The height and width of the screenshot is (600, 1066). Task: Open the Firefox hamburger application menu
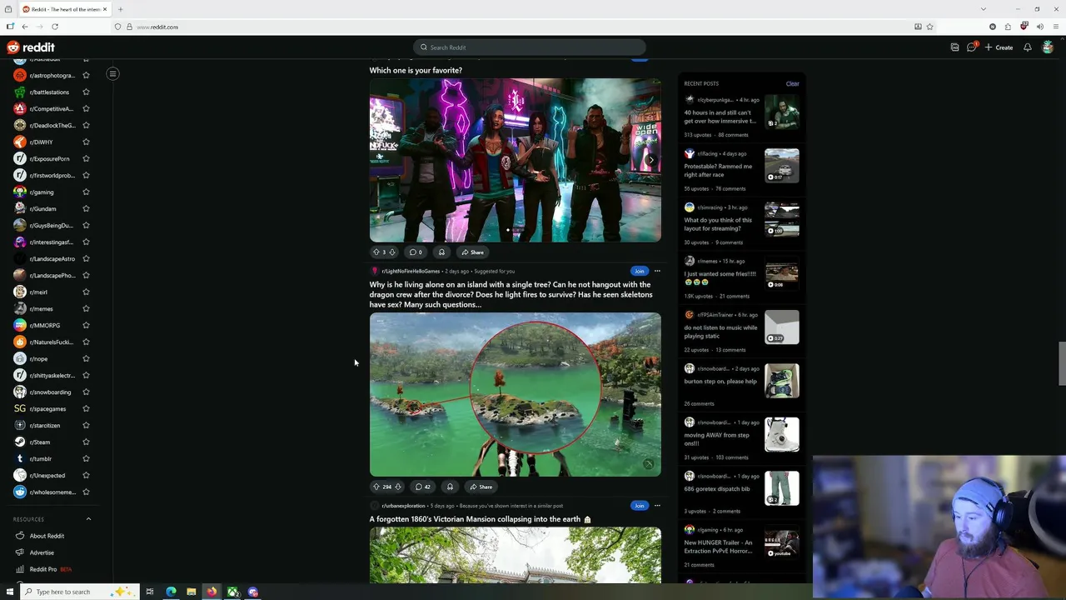pyautogui.click(x=1056, y=27)
